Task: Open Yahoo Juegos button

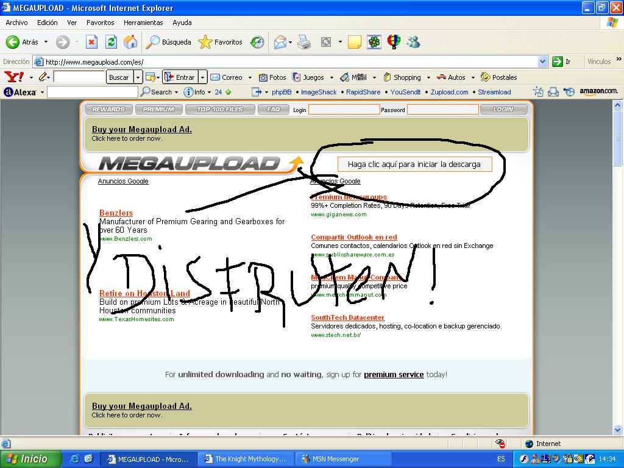Action: [308, 77]
